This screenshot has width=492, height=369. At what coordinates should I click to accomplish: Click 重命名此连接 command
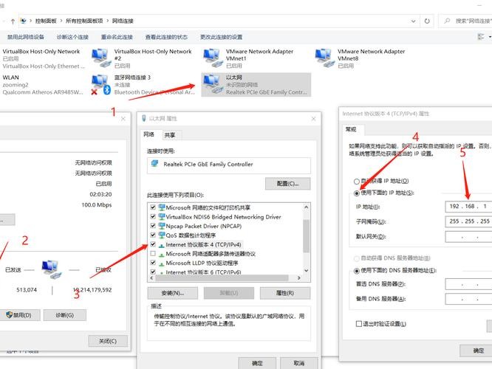pos(117,37)
